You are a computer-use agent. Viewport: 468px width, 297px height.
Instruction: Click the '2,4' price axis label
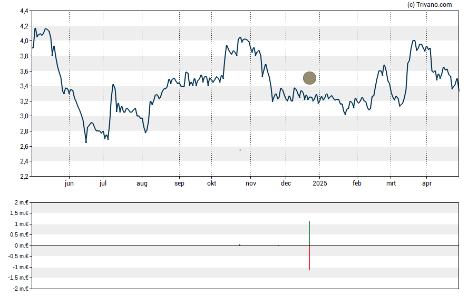tap(24, 161)
